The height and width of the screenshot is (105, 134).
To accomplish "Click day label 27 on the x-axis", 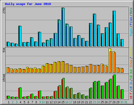I will pyautogui.click(x=110, y=102).
